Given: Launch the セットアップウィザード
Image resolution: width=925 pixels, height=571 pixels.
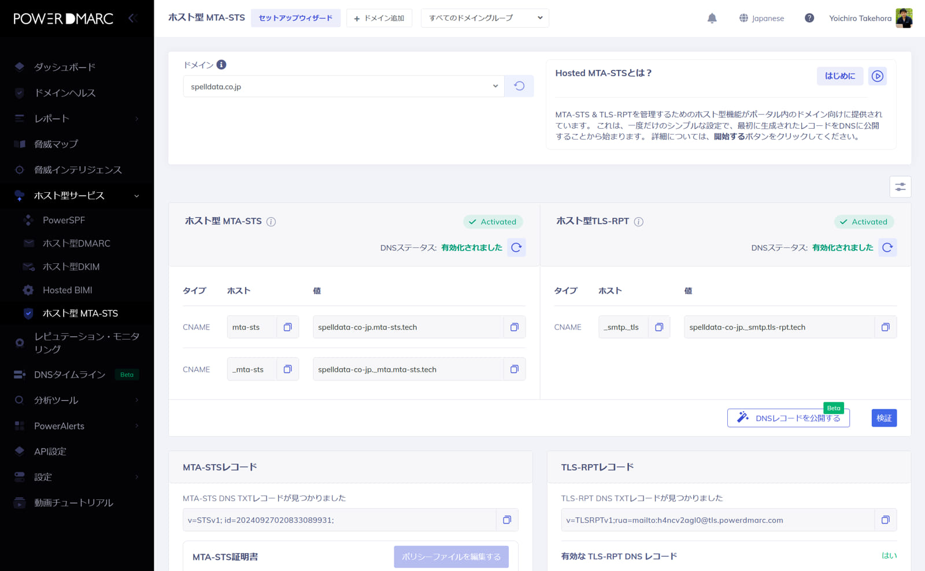Looking at the screenshot, I should coord(295,18).
